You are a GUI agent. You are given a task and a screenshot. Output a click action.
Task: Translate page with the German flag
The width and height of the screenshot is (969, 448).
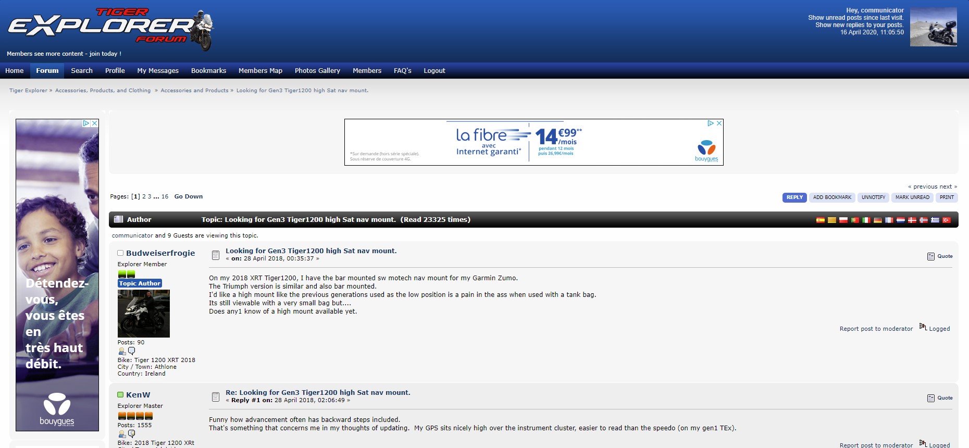(x=877, y=220)
